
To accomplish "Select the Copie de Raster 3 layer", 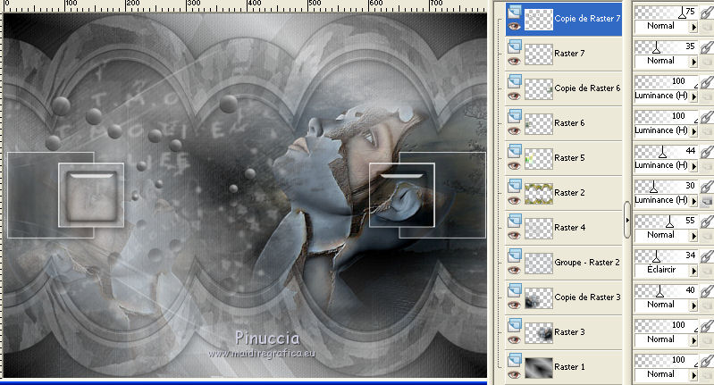I will click(587, 297).
